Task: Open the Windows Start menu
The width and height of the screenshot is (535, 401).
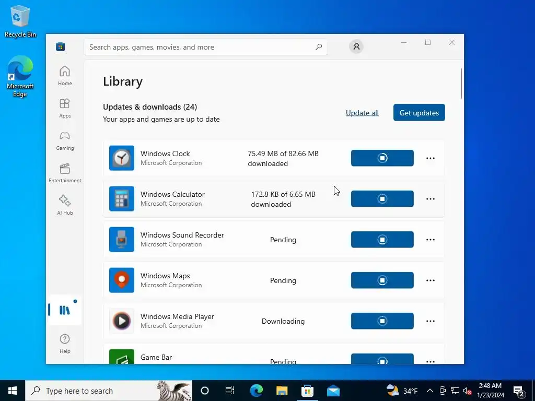Action: click(13, 391)
